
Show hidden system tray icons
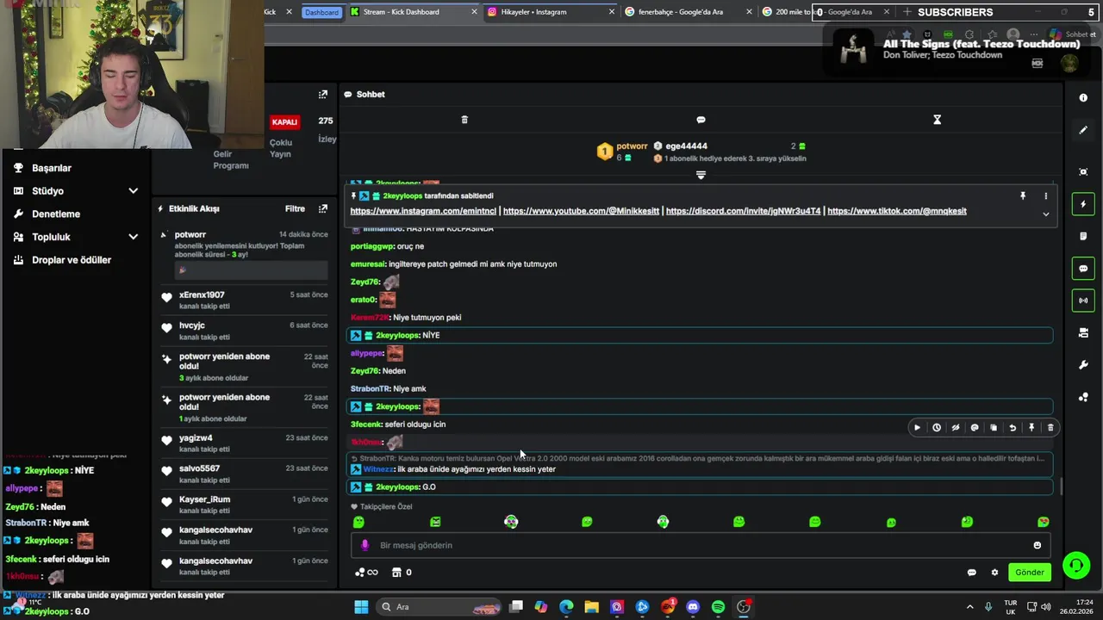pos(969,607)
